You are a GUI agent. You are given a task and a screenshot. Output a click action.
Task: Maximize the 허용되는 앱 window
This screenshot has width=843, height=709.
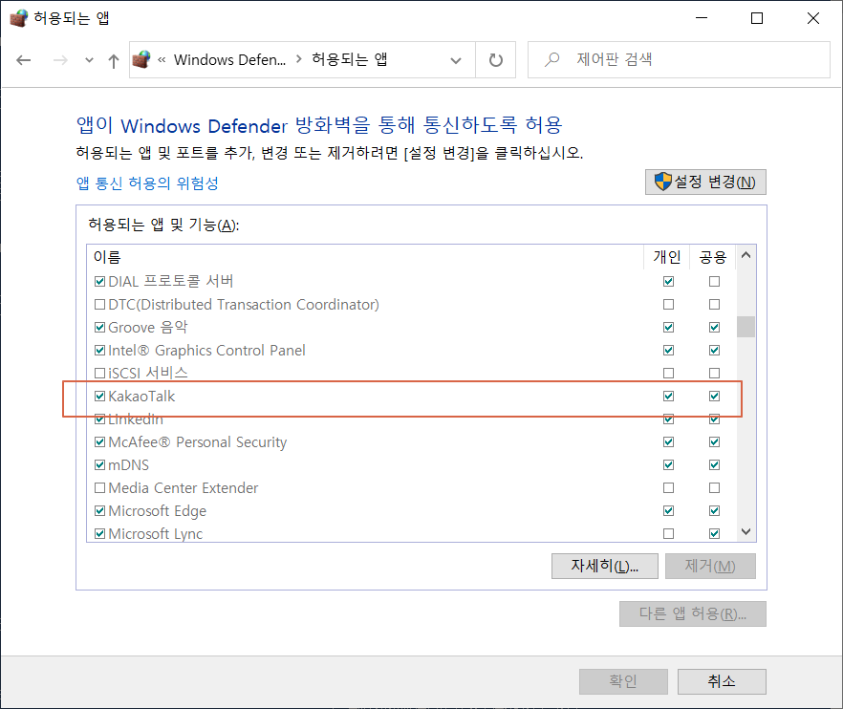click(757, 18)
